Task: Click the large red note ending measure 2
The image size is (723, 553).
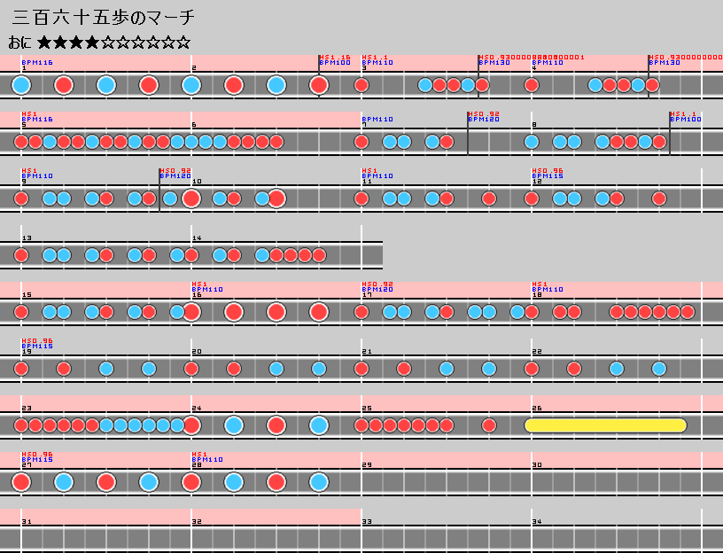Action: [x=319, y=85]
